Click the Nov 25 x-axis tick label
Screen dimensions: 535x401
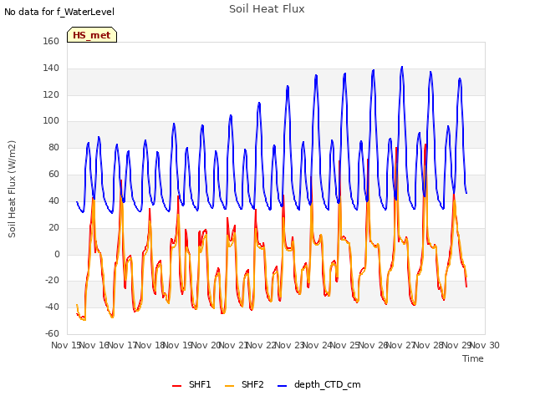click(x=345, y=345)
